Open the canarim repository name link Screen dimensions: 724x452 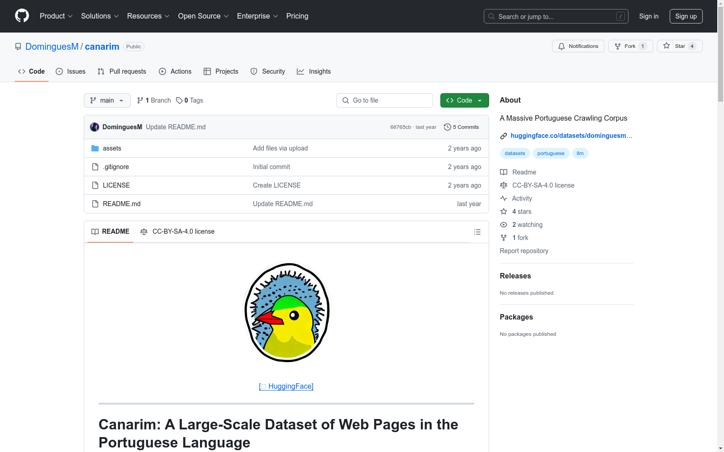pos(102,47)
